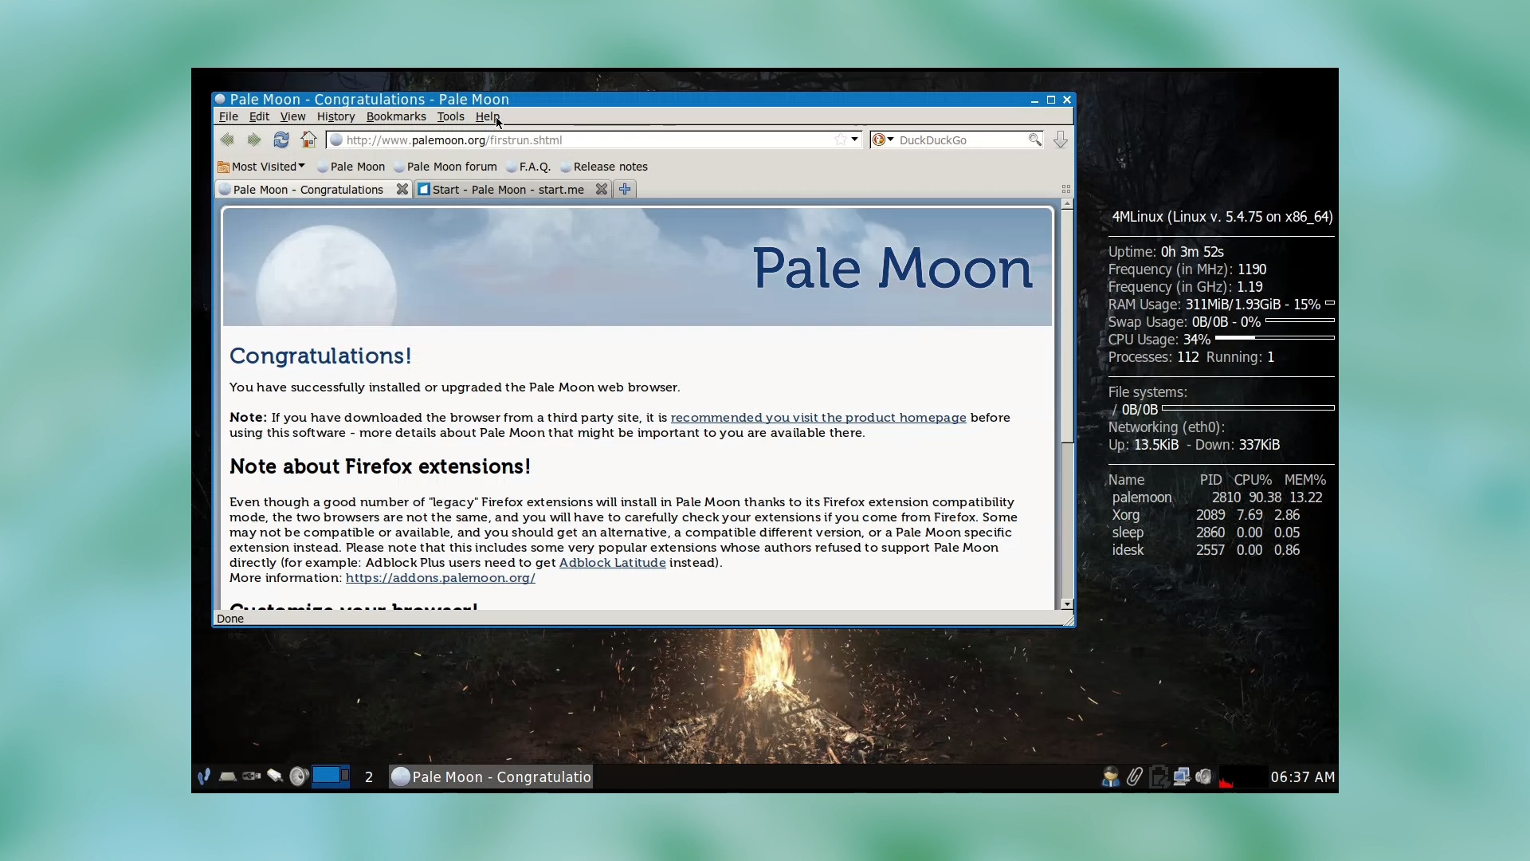Open the home page icon
Screen dimensions: 1530x861
click(308, 140)
